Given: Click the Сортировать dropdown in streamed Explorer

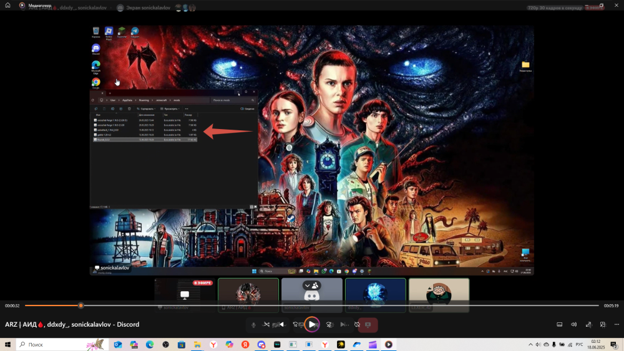Looking at the screenshot, I should [147, 108].
